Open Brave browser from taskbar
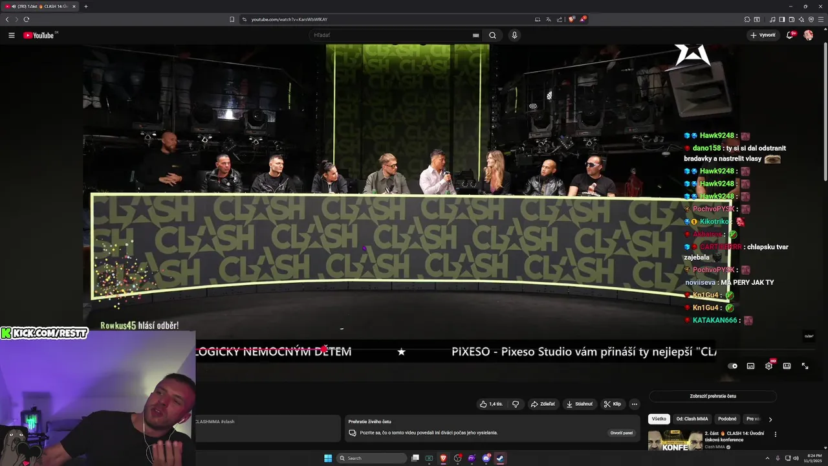Screen dimensions: 828x466 click(x=443, y=458)
